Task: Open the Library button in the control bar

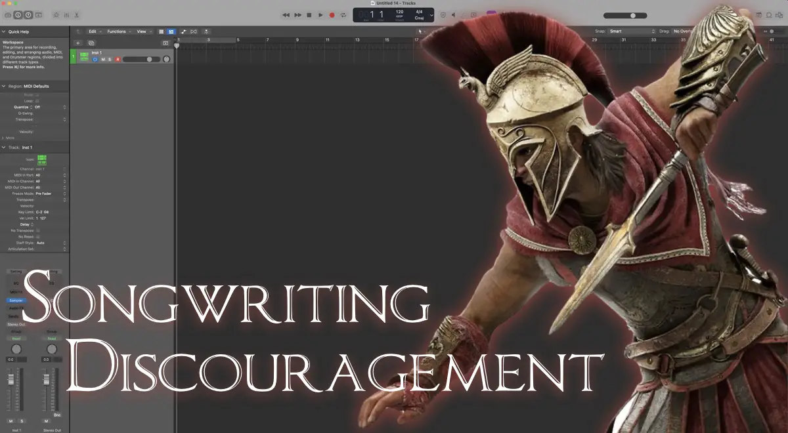Action: pos(7,14)
